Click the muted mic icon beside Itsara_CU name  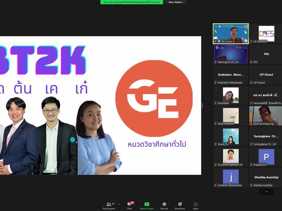pyautogui.click(x=215, y=144)
